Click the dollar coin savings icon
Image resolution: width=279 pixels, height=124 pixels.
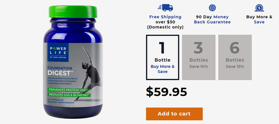[x=259, y=8]
